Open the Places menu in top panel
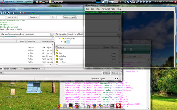 [x=20, y=2]
